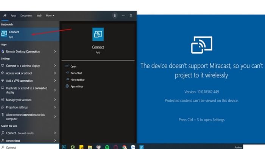The image size is (265, 149).
Task: Click the Projection settings icon
Action: pos(3,107)
